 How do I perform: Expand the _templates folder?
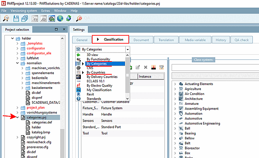tap(17, 43)
